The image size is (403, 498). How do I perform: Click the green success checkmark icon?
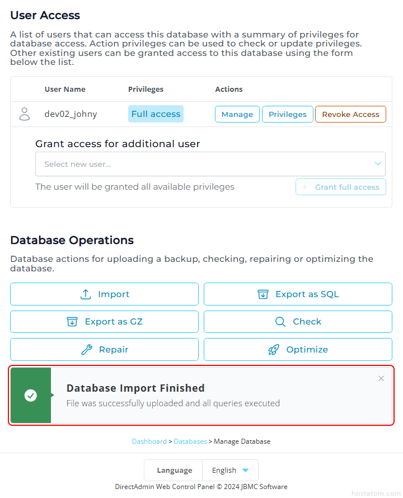pos(31,396)
